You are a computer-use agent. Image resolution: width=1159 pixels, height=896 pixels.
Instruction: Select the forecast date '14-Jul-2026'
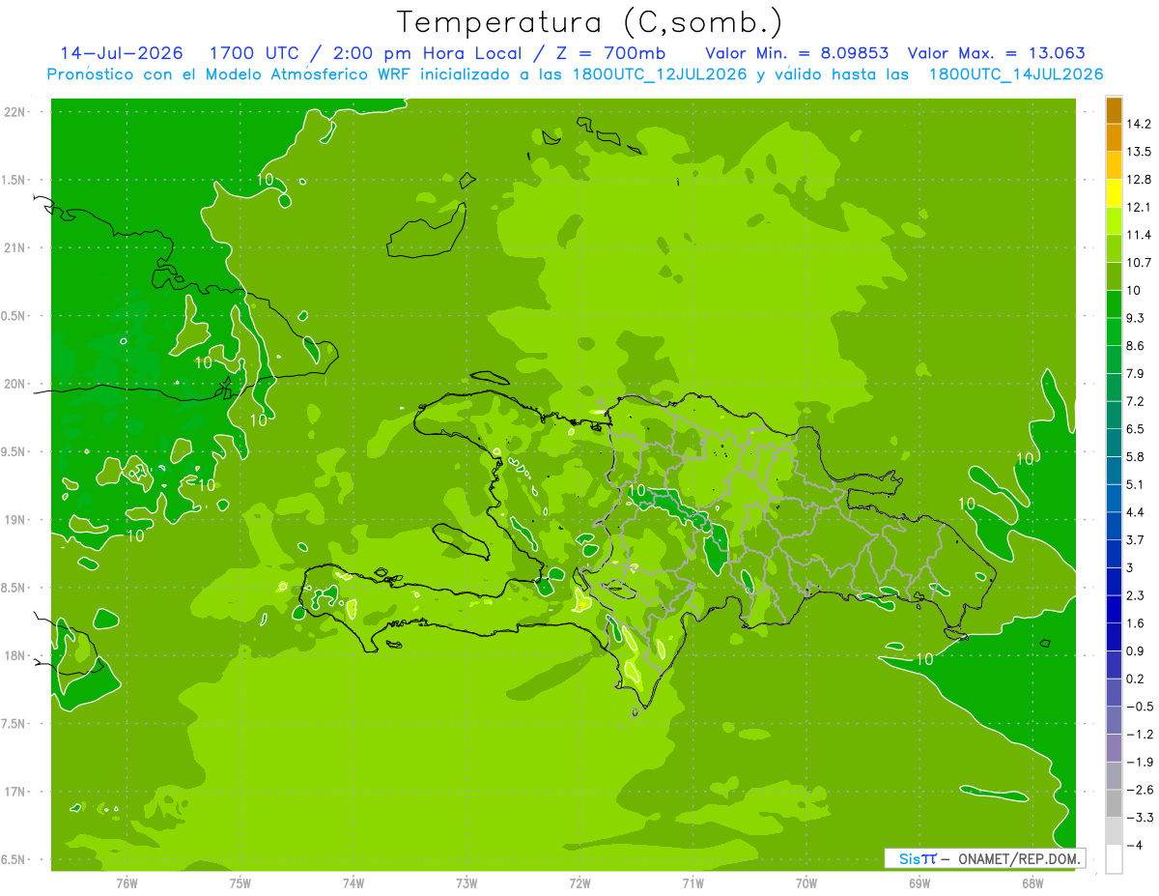[x=122, y=53]
